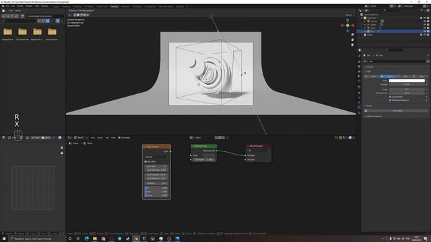Open the Outliner filter dropdown
Screen dimensions: 431x242
click(x=422, y=11)
